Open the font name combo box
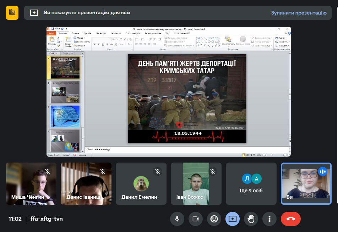Viewport: 338px width, 232px height. click(x=101, y=39)
